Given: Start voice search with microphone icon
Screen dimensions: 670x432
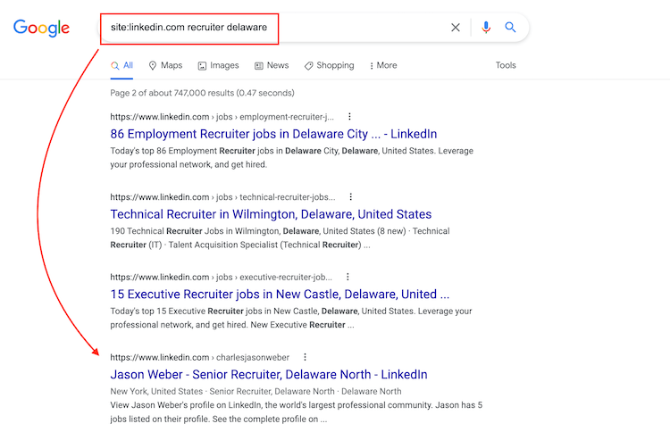Looking at the screenshot, I should coord(486,28).
